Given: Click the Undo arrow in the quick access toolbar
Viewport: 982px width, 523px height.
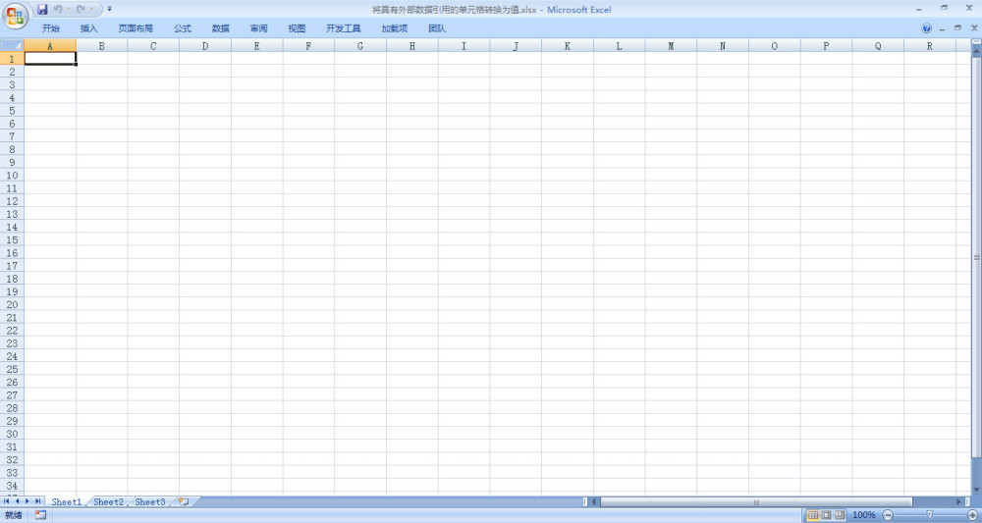Looking at the screenshot, I should click(58, 10).
